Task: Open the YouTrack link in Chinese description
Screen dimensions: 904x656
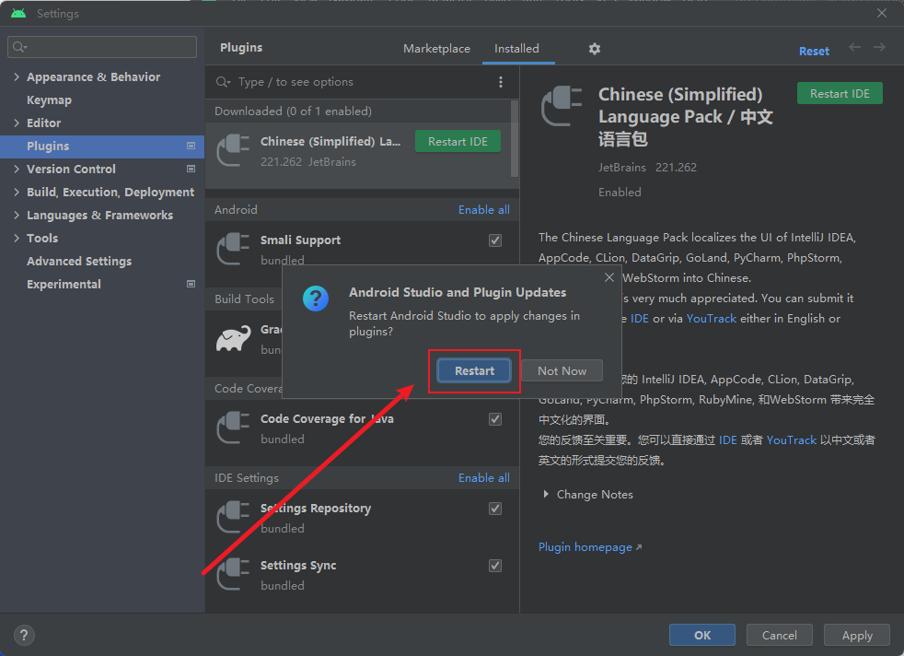Action: (791, 440)
